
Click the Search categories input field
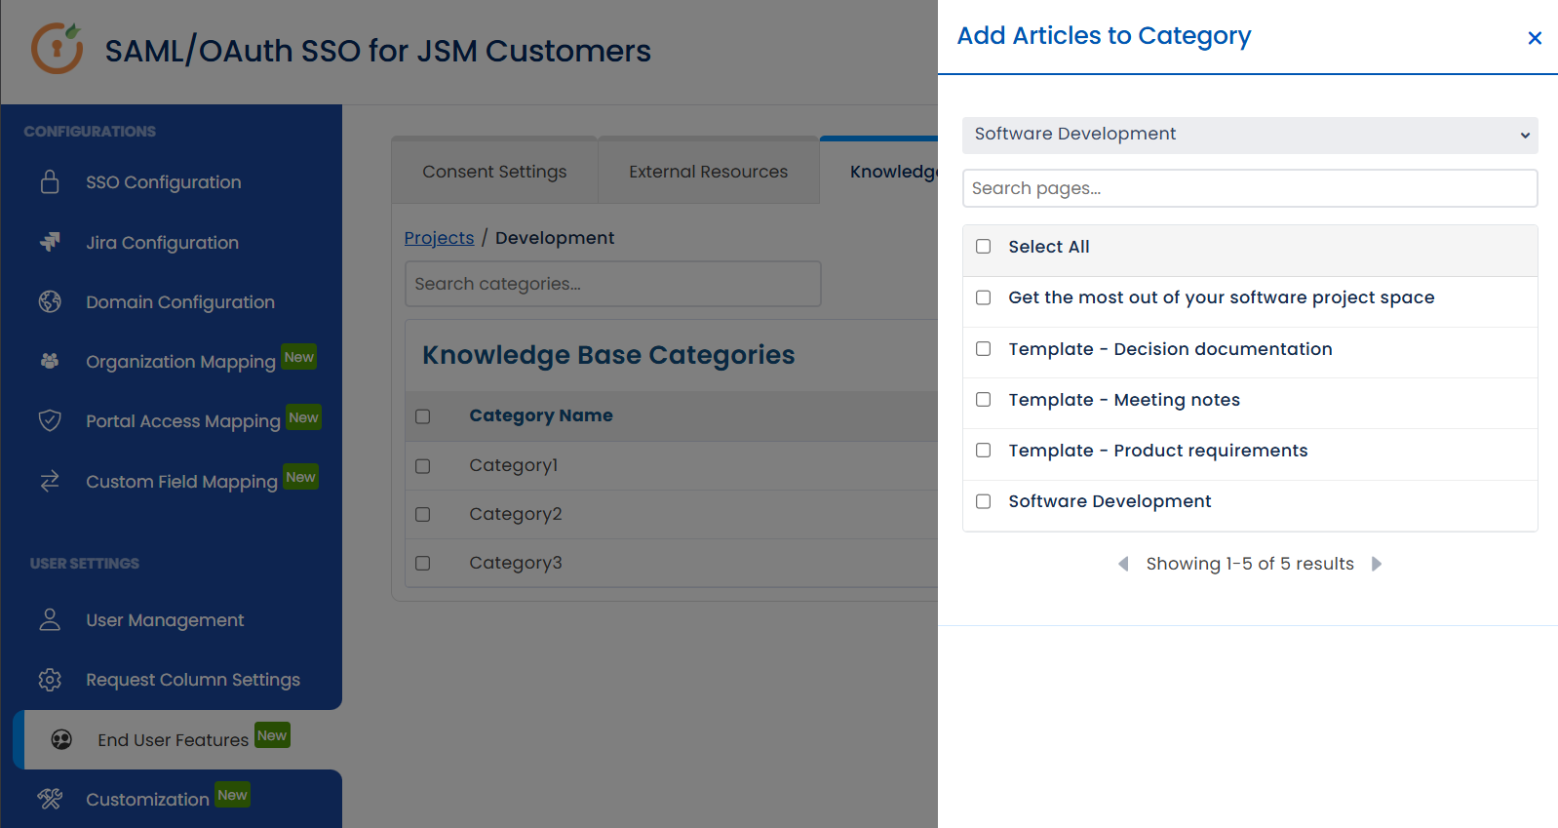613,284
